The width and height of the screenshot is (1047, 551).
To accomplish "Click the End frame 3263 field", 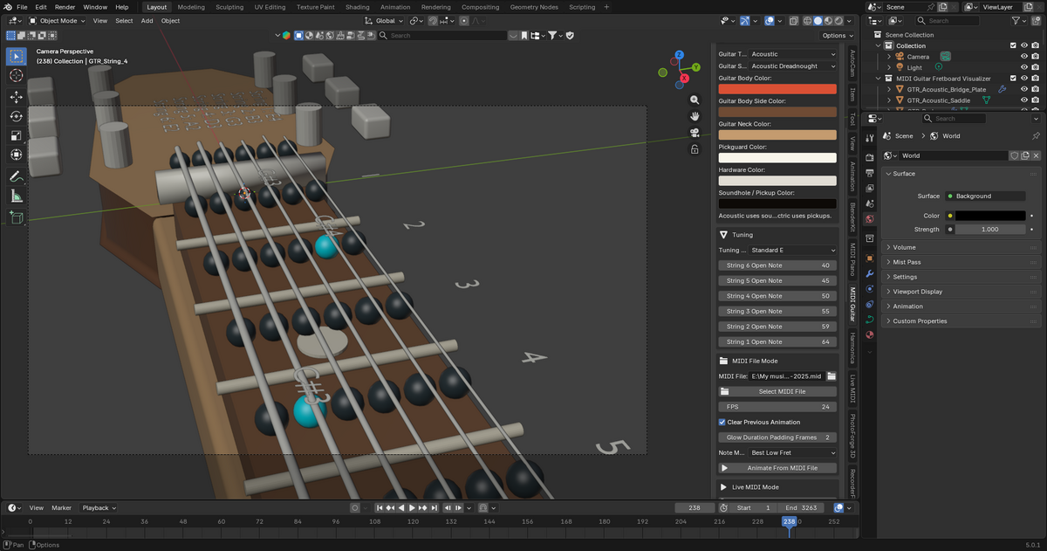I will 800,507.
